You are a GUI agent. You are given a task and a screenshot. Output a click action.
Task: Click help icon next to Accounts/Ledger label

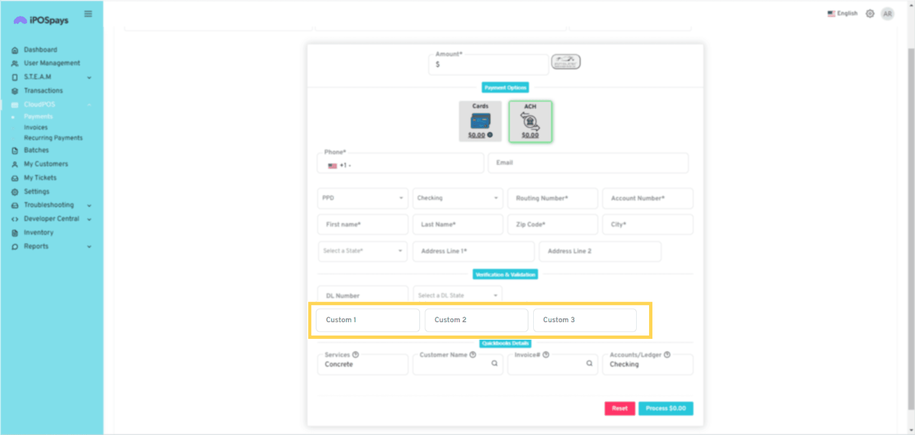pyautogui.click(x=667, y=355)
